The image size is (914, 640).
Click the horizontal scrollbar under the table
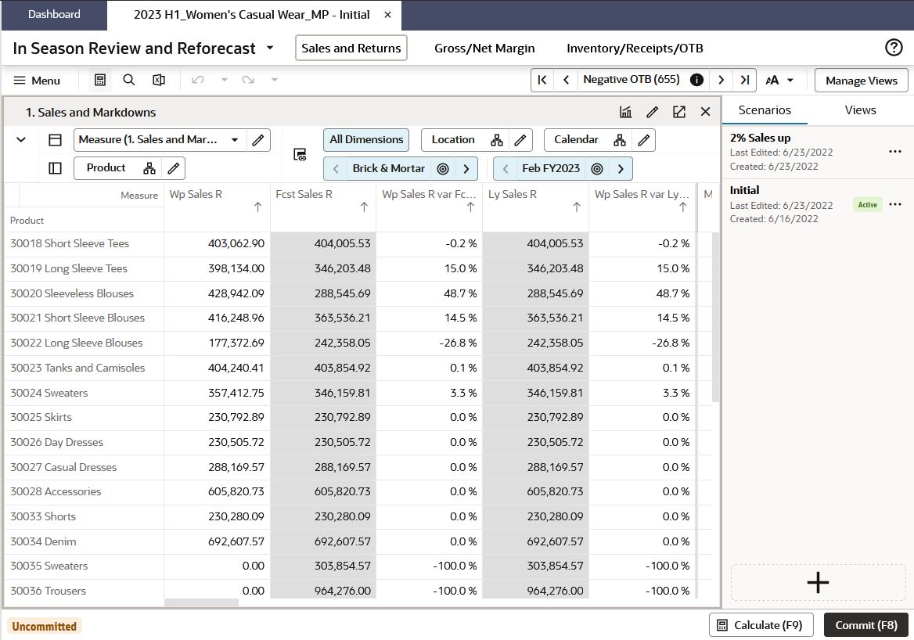click(201, 602)
